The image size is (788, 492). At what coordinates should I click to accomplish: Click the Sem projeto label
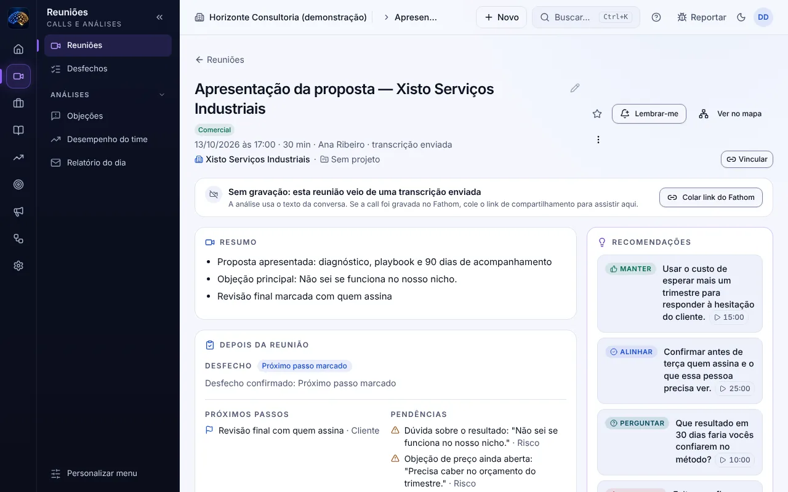[x=350, y=159]
